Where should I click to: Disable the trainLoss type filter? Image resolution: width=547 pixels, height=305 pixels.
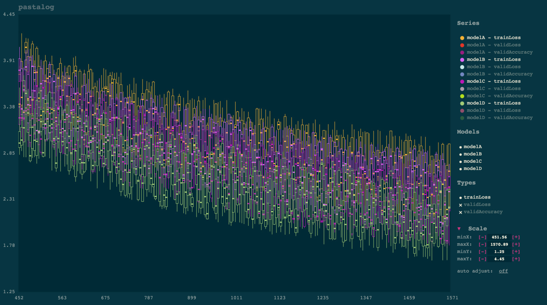pyautogui.click(x=477, y=197)
